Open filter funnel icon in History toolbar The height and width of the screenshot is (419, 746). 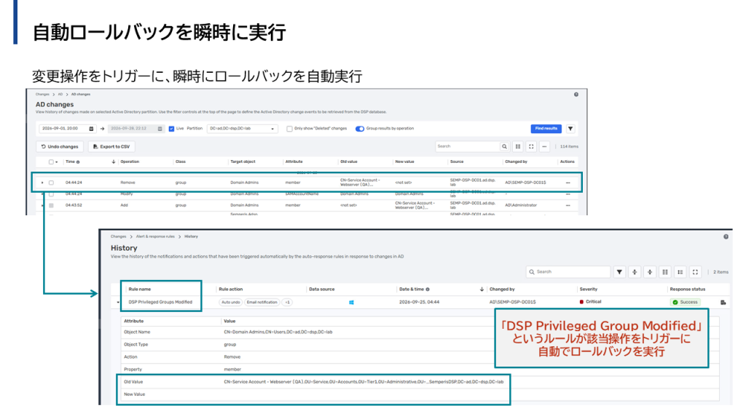pyautogui.click(x=619, y=272)
